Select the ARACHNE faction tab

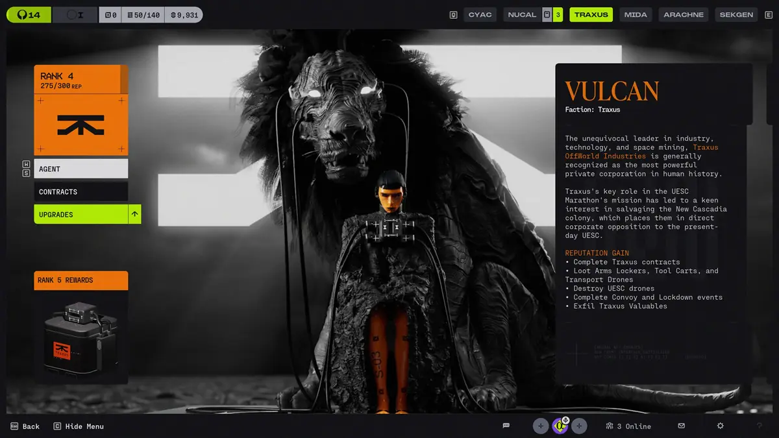pos(683,14)
